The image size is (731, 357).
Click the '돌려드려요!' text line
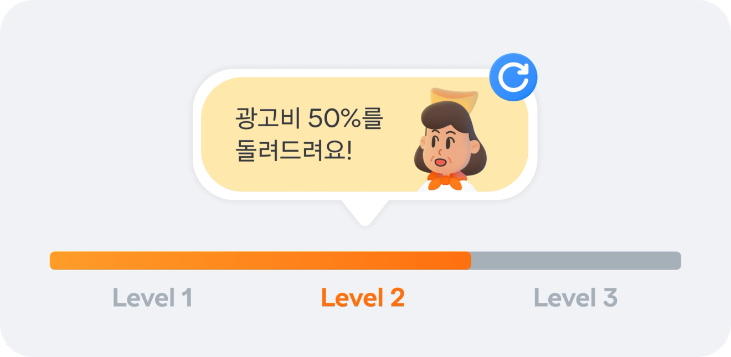(294, 150)
